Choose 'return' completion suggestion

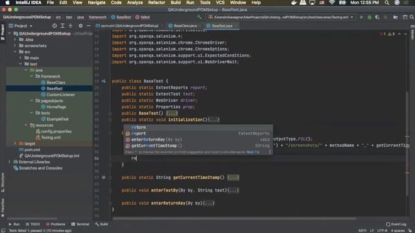point(198,128)
